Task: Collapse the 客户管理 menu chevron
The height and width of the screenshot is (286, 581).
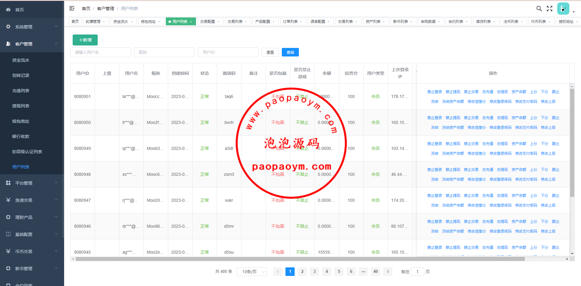Action: click(x=56, y=44)
